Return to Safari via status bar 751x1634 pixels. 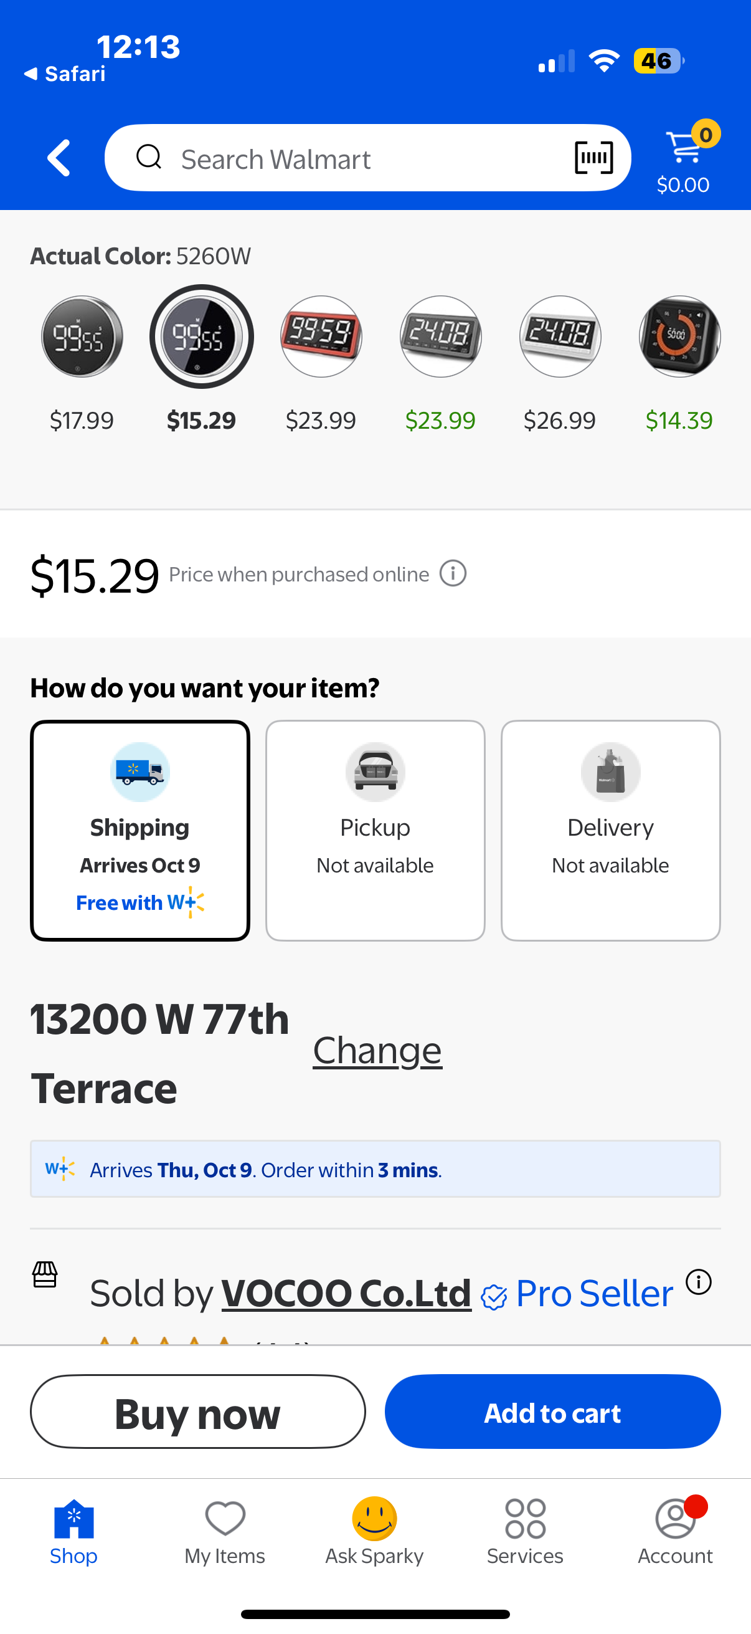pos(65,74)
